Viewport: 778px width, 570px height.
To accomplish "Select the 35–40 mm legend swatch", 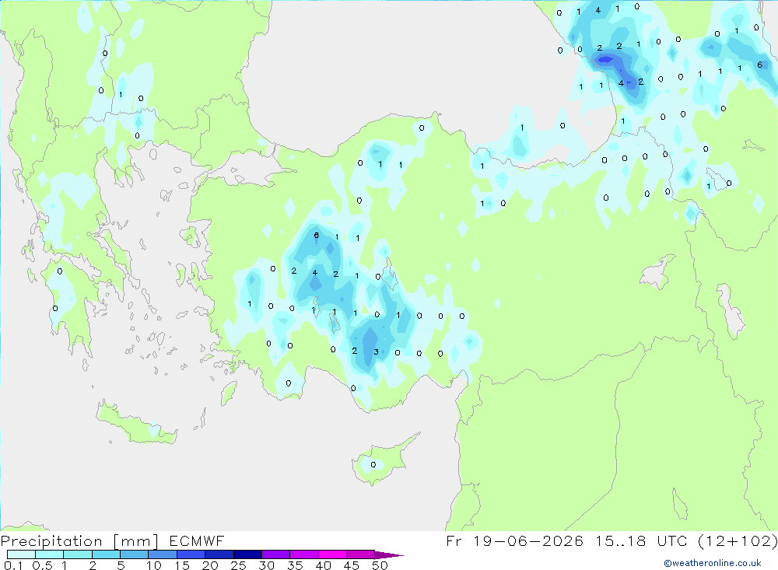I will pos(304,554).
